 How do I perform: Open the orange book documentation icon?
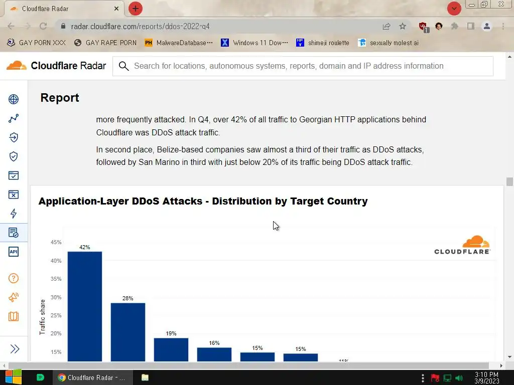pyautogui.click(x=14, y=316)
